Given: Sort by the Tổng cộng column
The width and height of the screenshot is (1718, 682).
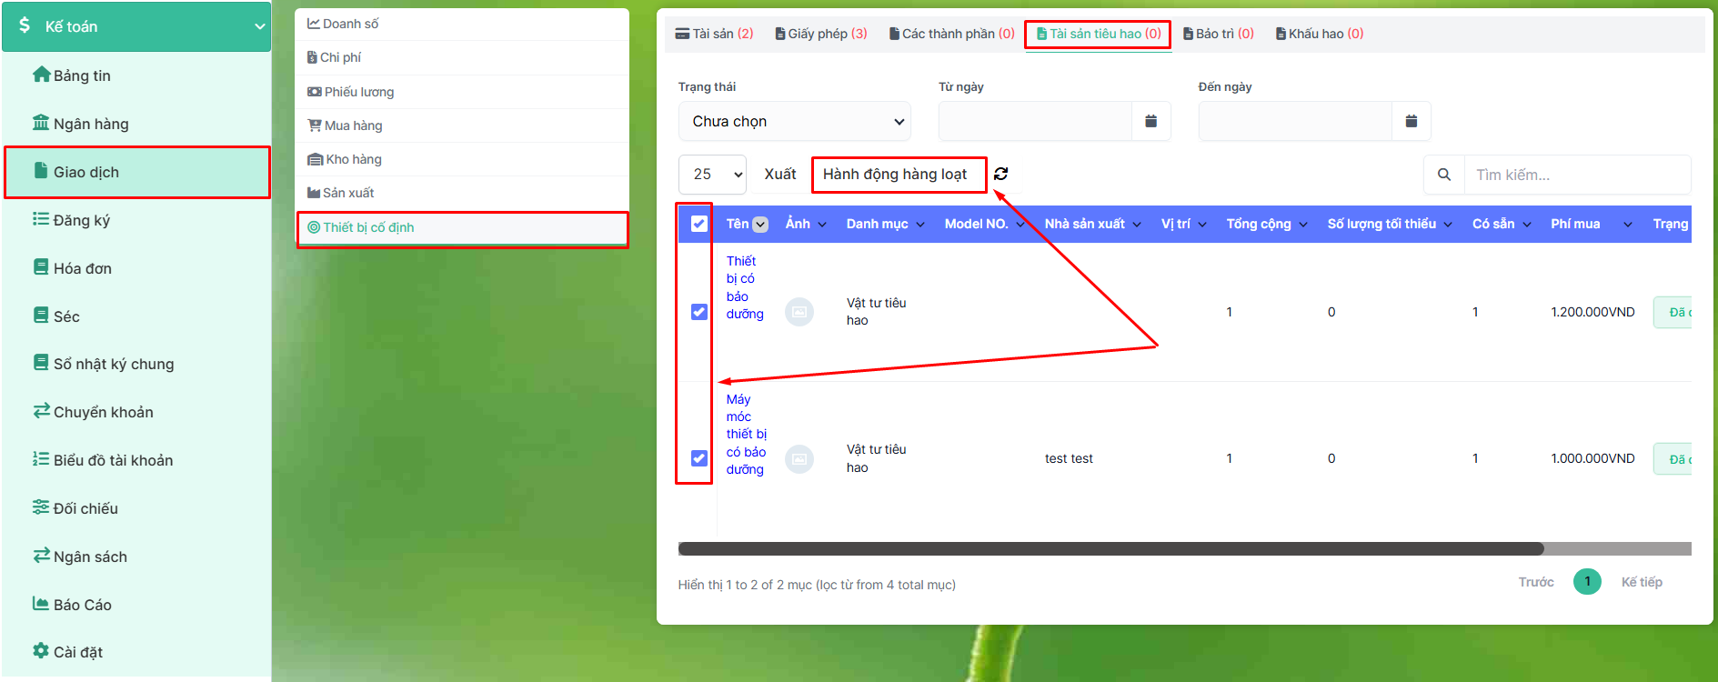Looking at the screenshot, I should 1266,224.
